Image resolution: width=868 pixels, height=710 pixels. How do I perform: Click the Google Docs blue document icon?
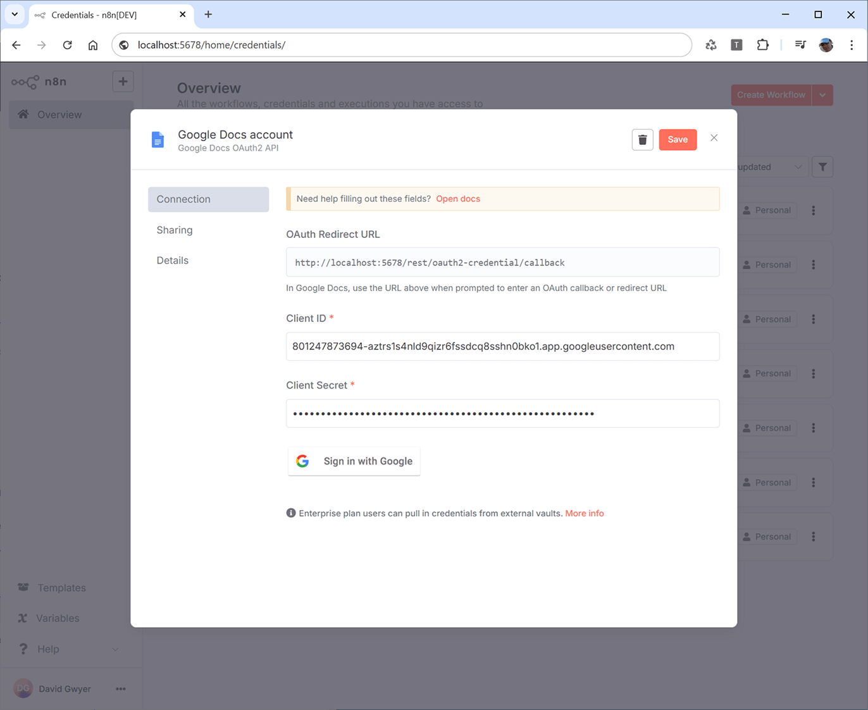pos(158,140)
